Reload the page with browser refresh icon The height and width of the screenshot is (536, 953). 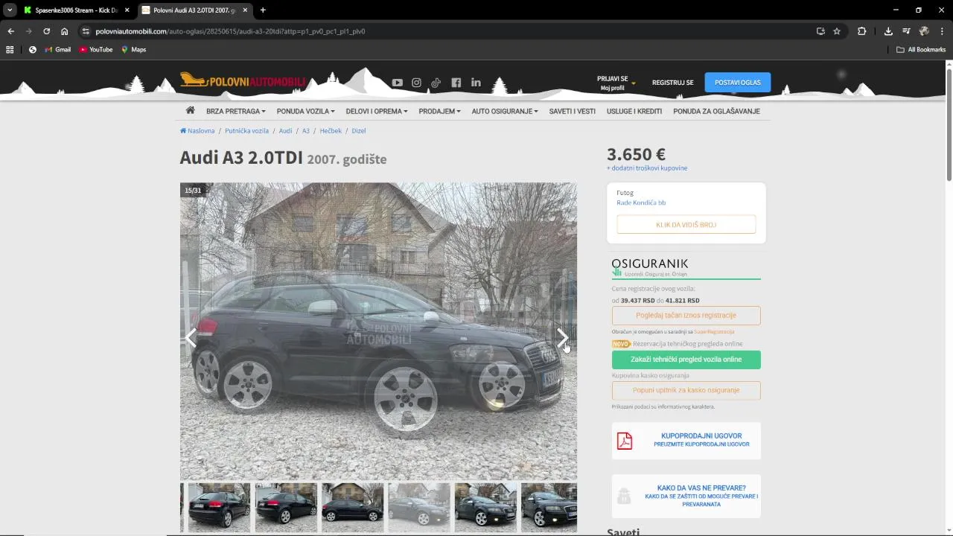click(46, 31)
